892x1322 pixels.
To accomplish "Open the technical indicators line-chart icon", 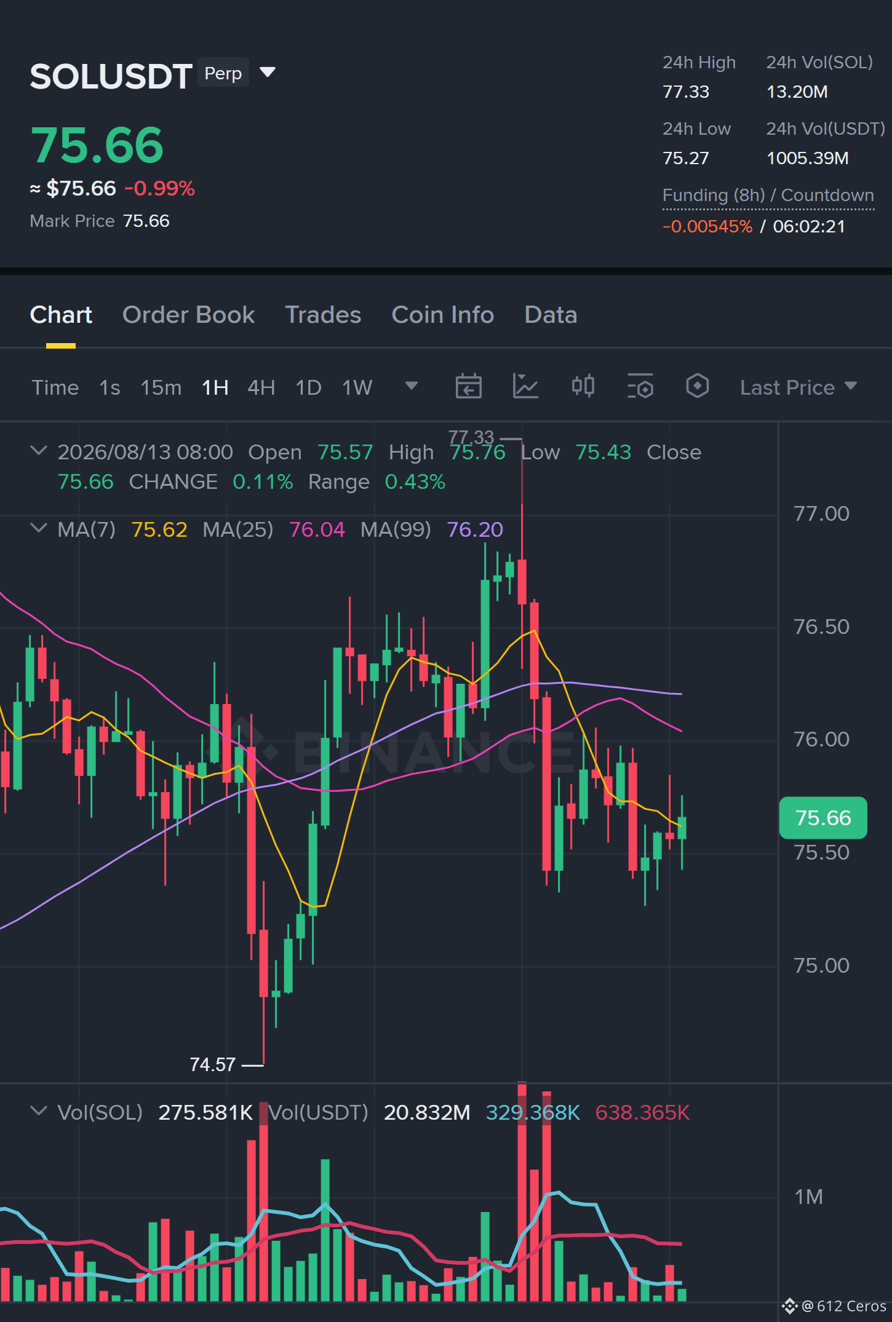I will tap(526, 387).
